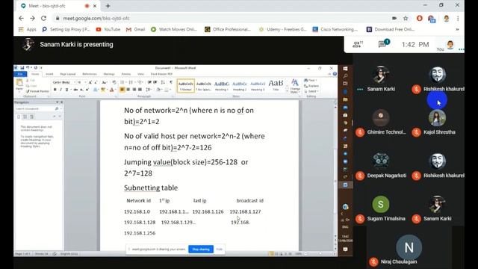Open the Cisco Networking bookmark

click(x=335, y=29)
